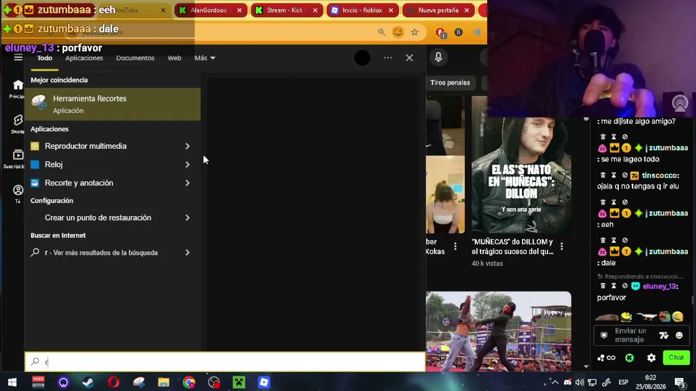Image resolution: width=696 pixels, height=391 pixels.
Task: Open Chrome from taskbar
Action: click(189, 382)
